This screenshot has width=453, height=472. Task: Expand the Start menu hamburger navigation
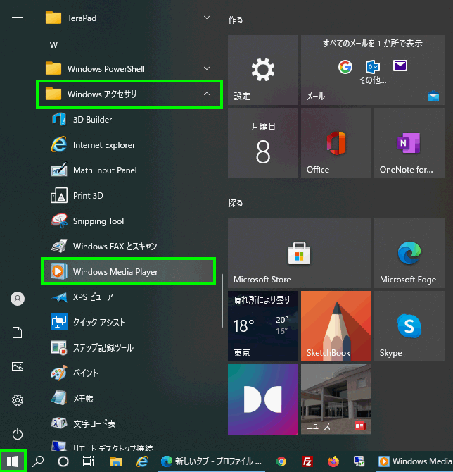click(18, 20)
